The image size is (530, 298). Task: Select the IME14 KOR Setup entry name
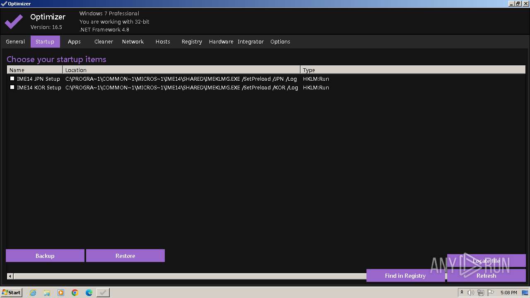coord(39,87)
